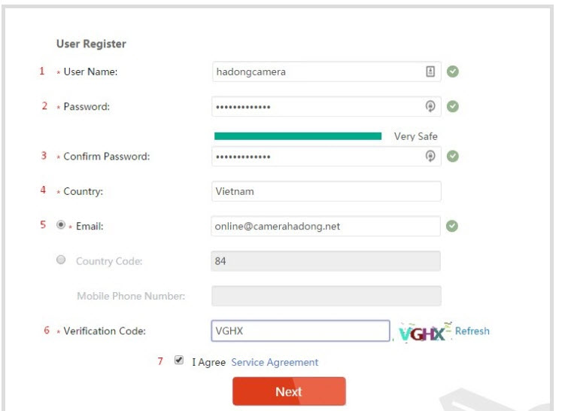562x411 pixels.
Task: Open the Country selection field showing Vietnam
Action: click(326, 191)
